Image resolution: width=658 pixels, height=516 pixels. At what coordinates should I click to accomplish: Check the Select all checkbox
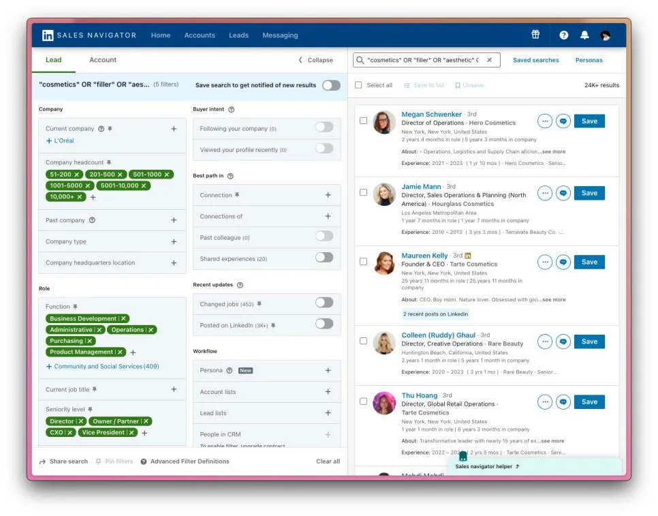(x=358, y=85)
